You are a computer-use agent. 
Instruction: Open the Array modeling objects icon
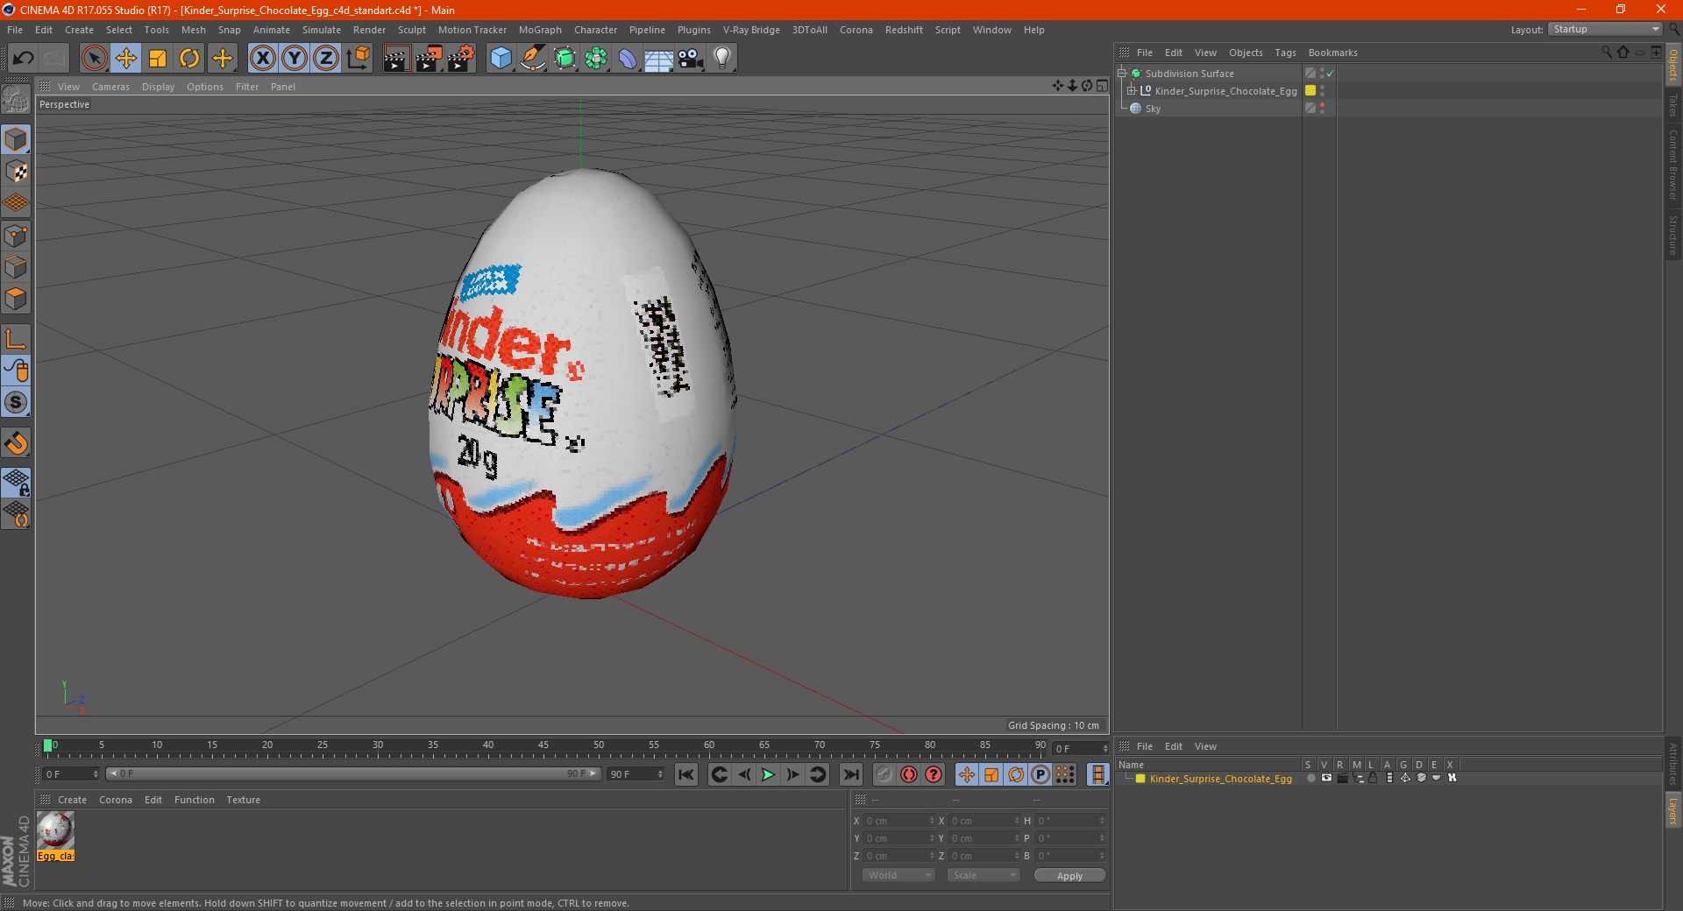coord(596,59)
